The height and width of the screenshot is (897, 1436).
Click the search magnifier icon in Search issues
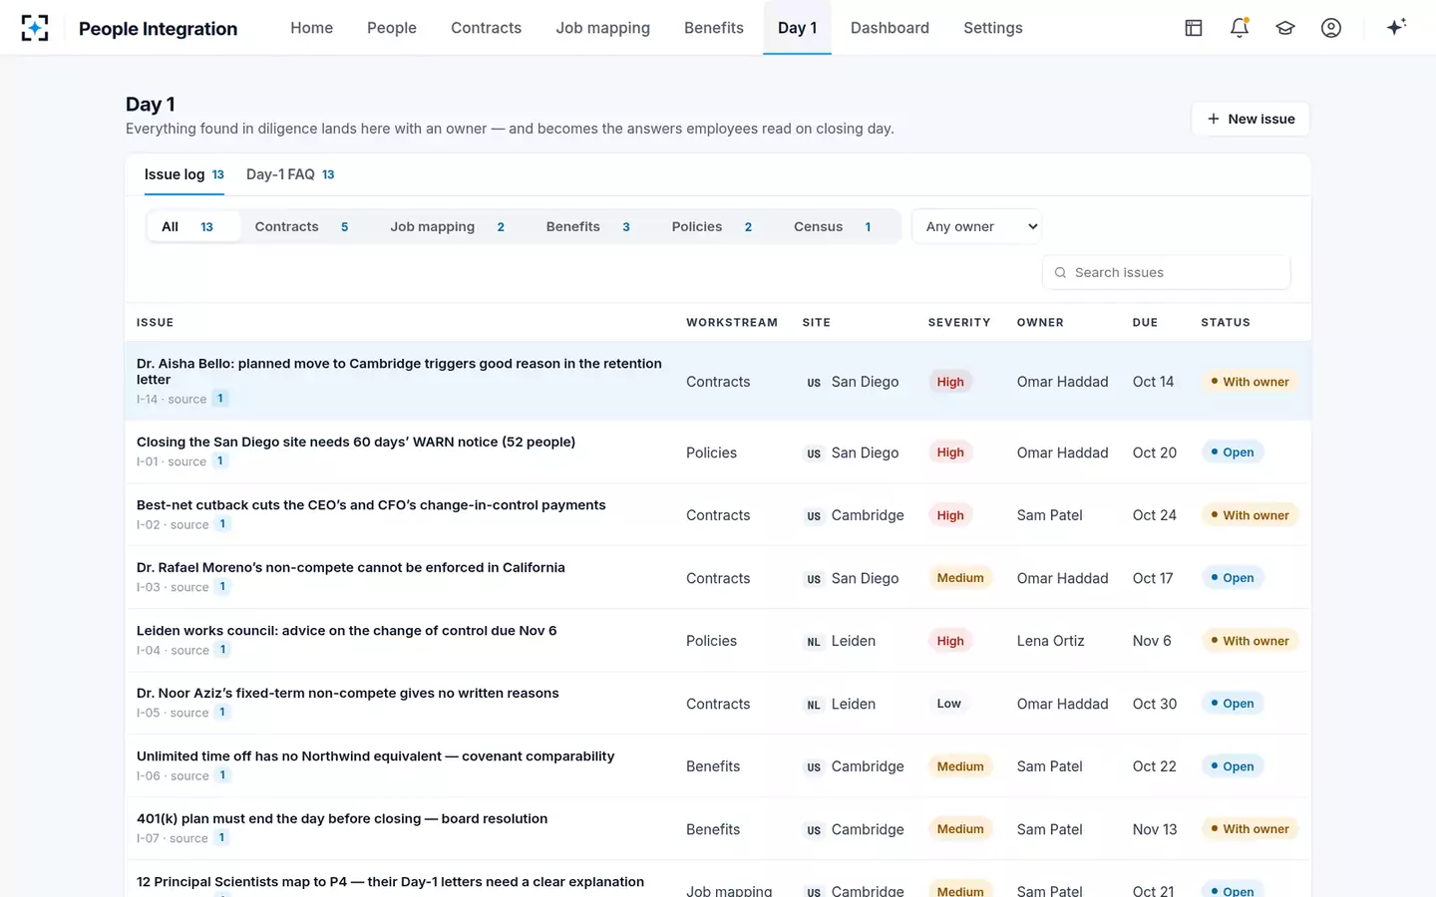point(1060,272)
